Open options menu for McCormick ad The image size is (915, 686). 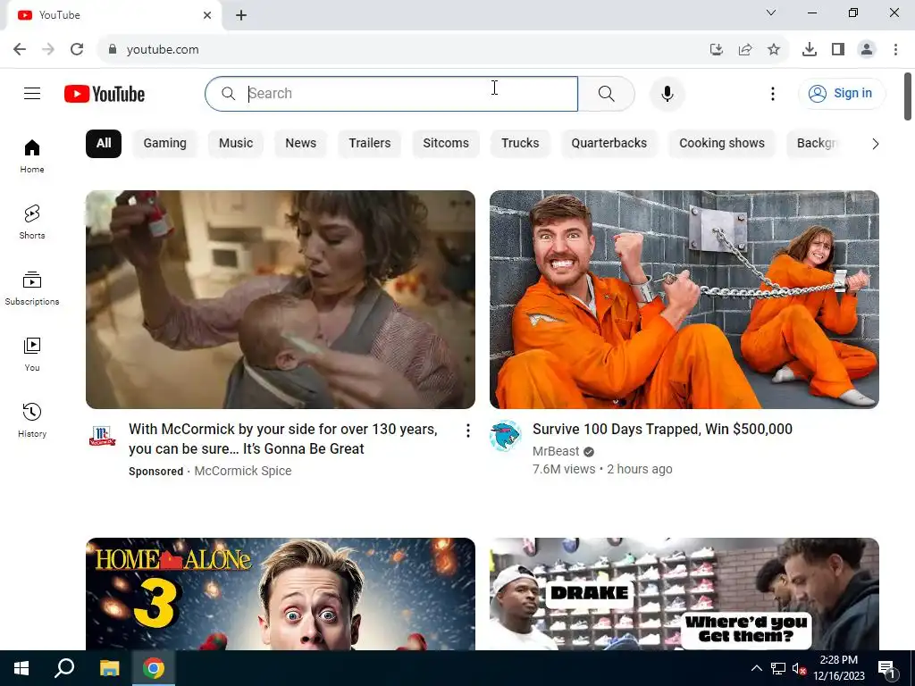(x=467, y=431)
